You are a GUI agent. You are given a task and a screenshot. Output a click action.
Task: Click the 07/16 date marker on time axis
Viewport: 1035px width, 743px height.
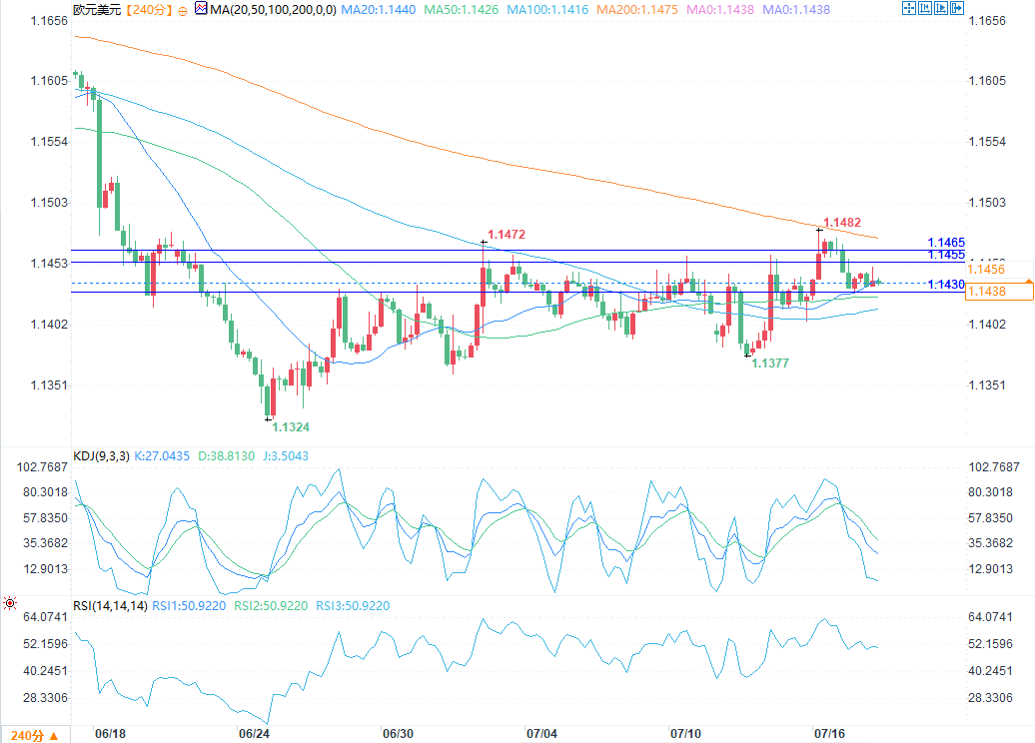(829, 734)
